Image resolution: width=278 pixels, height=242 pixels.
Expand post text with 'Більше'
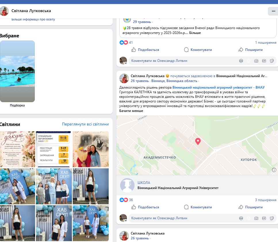pos(195,33)
